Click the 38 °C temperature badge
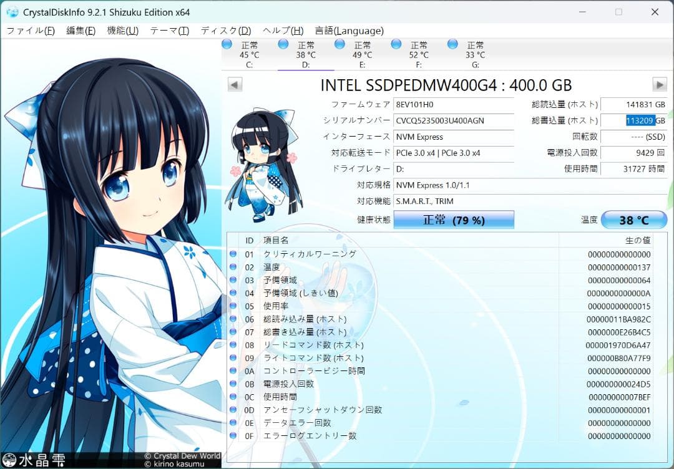Screen dimensions: 674x469 (x=634, y=220)
